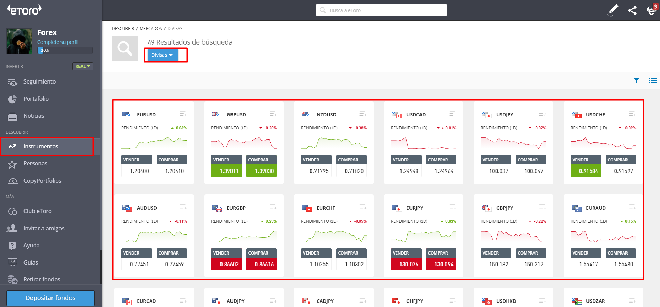The image size is (660, 307).
Task: Add GBPUSD to watchlist icon
Action: 273,114
